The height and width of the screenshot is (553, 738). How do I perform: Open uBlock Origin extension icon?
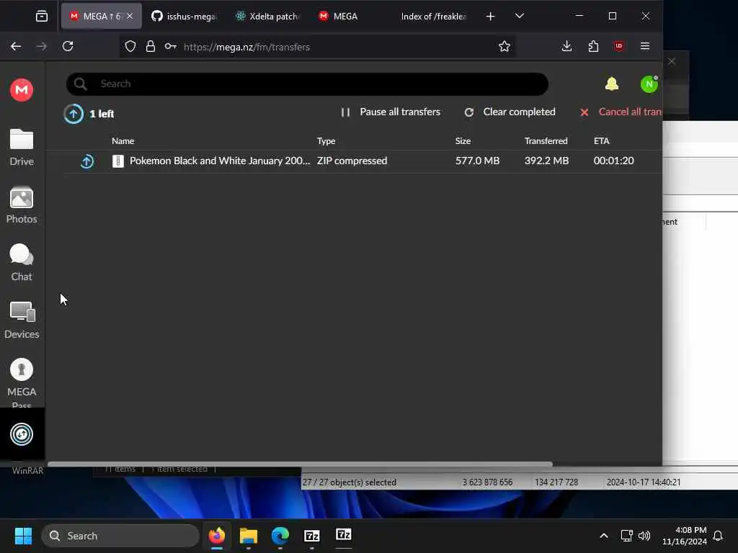click(618, 45)
